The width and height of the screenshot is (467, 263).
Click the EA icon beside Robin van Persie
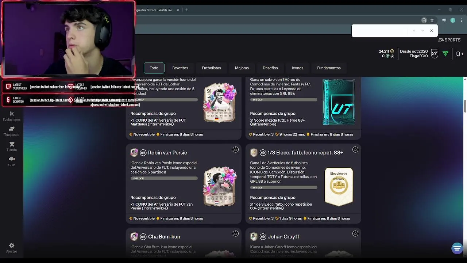tap(143, 153)
